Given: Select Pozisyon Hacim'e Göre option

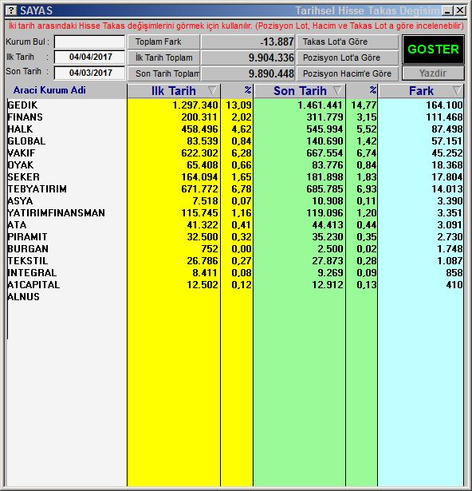Looking at the screenshot, I should [347, 73].
